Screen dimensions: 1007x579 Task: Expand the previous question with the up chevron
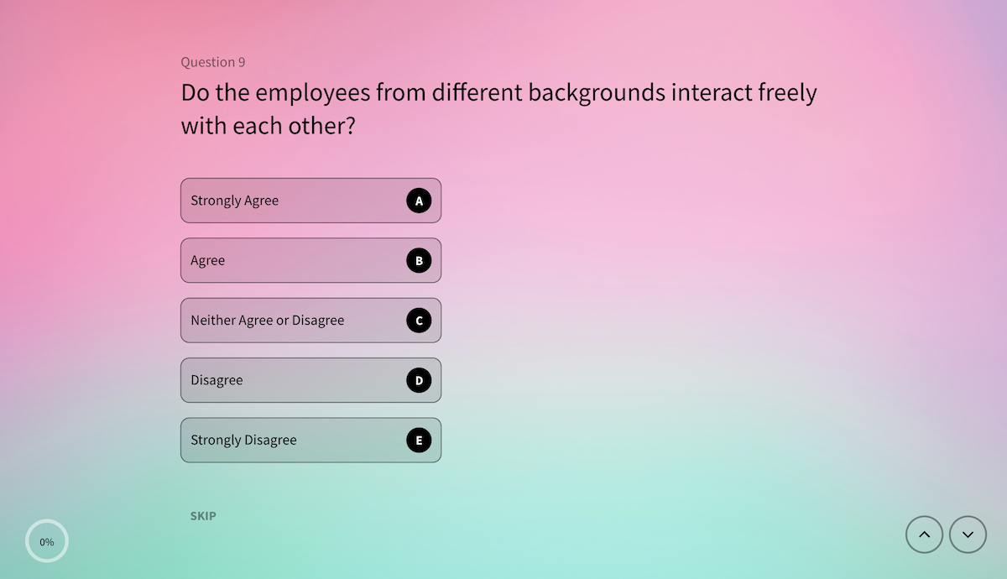tap(924, 535)
